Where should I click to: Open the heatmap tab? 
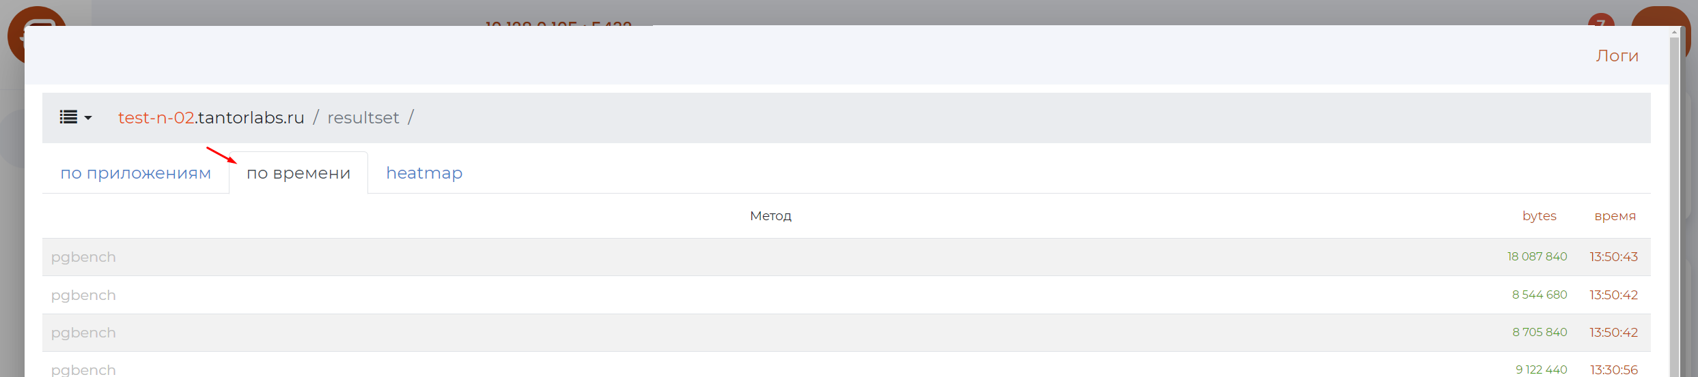(x=424, y=173)
